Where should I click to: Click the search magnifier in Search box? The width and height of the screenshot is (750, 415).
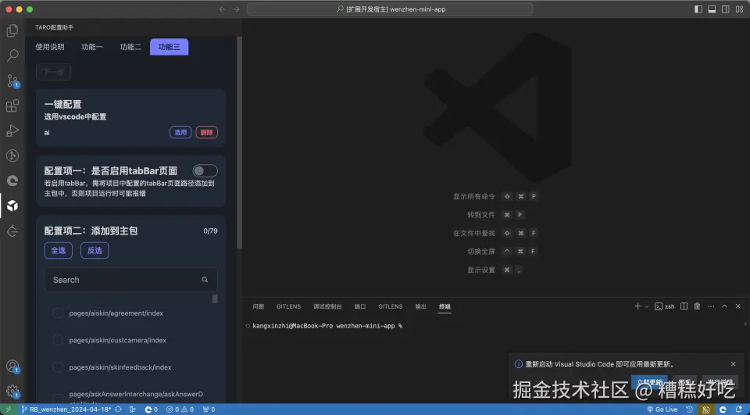205,280
